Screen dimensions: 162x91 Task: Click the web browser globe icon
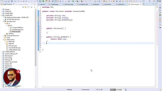tap(117, 1)
